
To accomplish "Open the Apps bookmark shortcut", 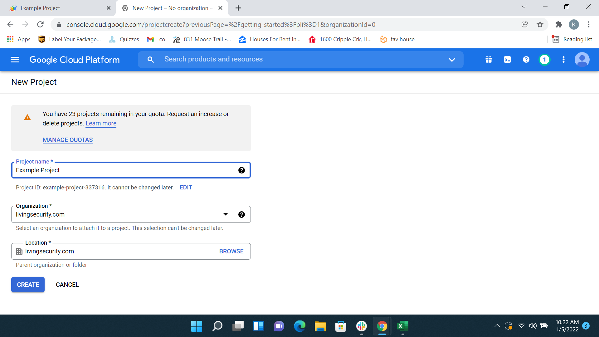I will [19, 39].
